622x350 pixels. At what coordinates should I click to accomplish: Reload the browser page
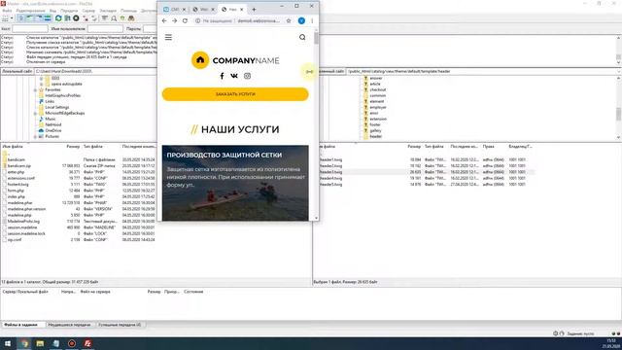185,20
